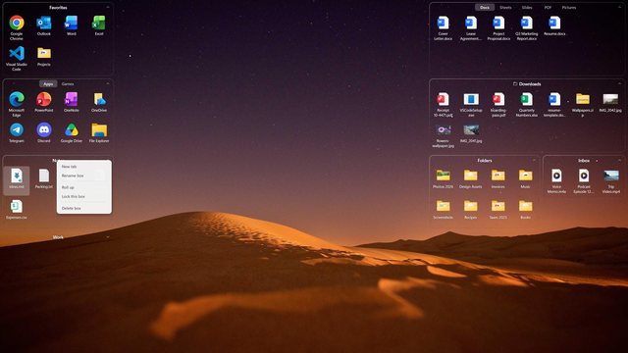Choose Rename box in context menu
Image resolution: width=628 pixels, height=353 pixels.
tap(84, 176)
